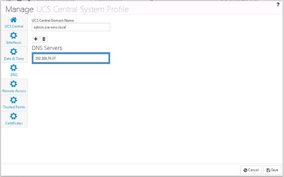
Task: Open the Trusted Points section
Action: coord(14,103)
